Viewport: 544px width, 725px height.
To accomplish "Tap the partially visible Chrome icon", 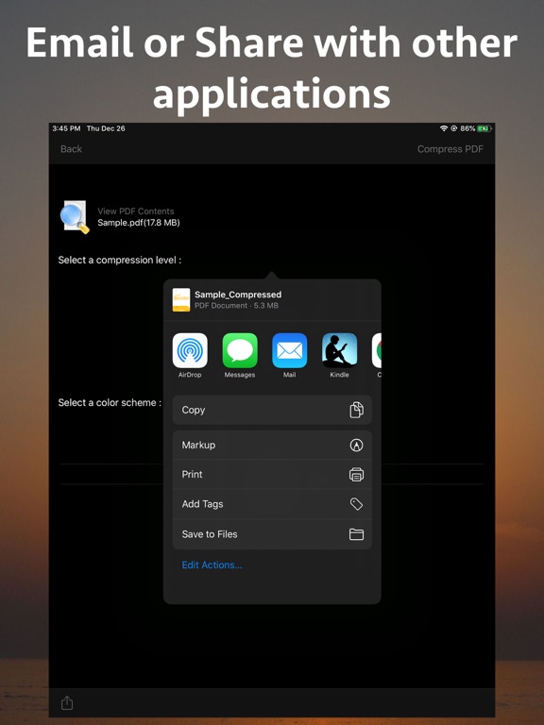I will pyautogui.click(x=377, y=350).
